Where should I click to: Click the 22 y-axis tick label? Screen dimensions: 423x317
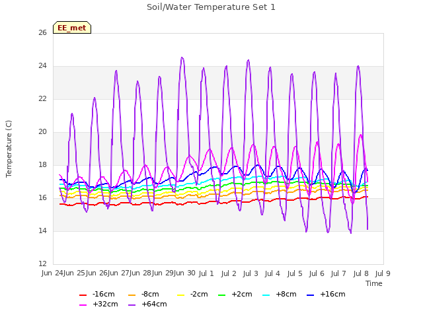point(42,99)
